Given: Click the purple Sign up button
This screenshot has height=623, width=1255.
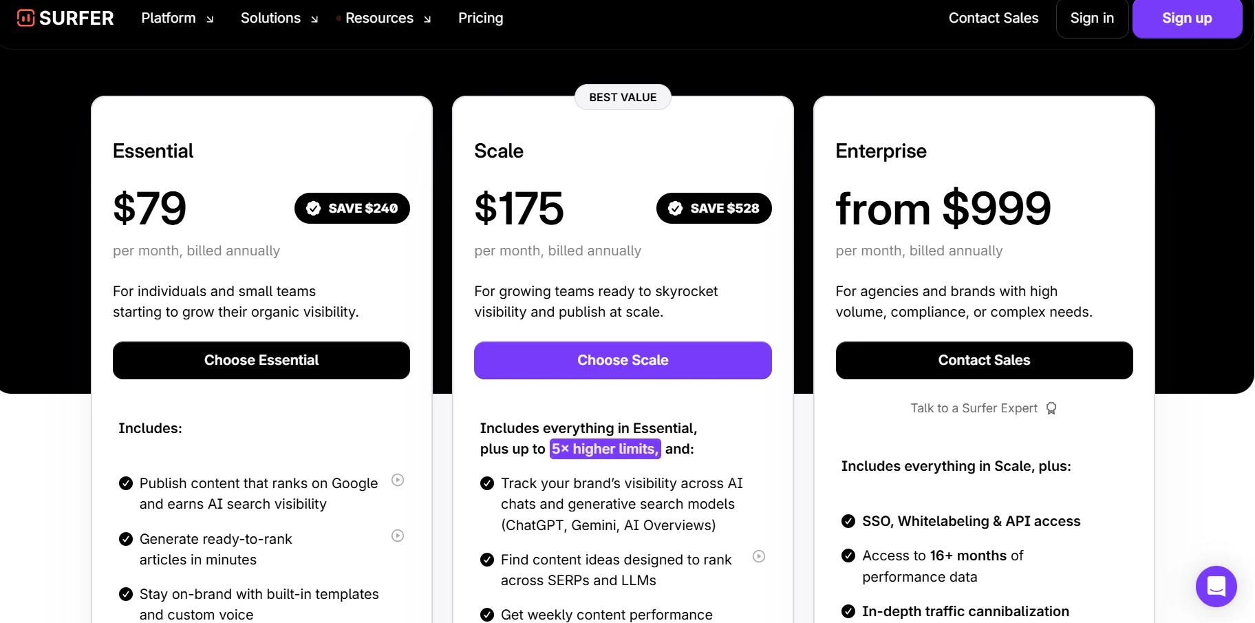Looking at the screenshot, I should click(1187, 18).
